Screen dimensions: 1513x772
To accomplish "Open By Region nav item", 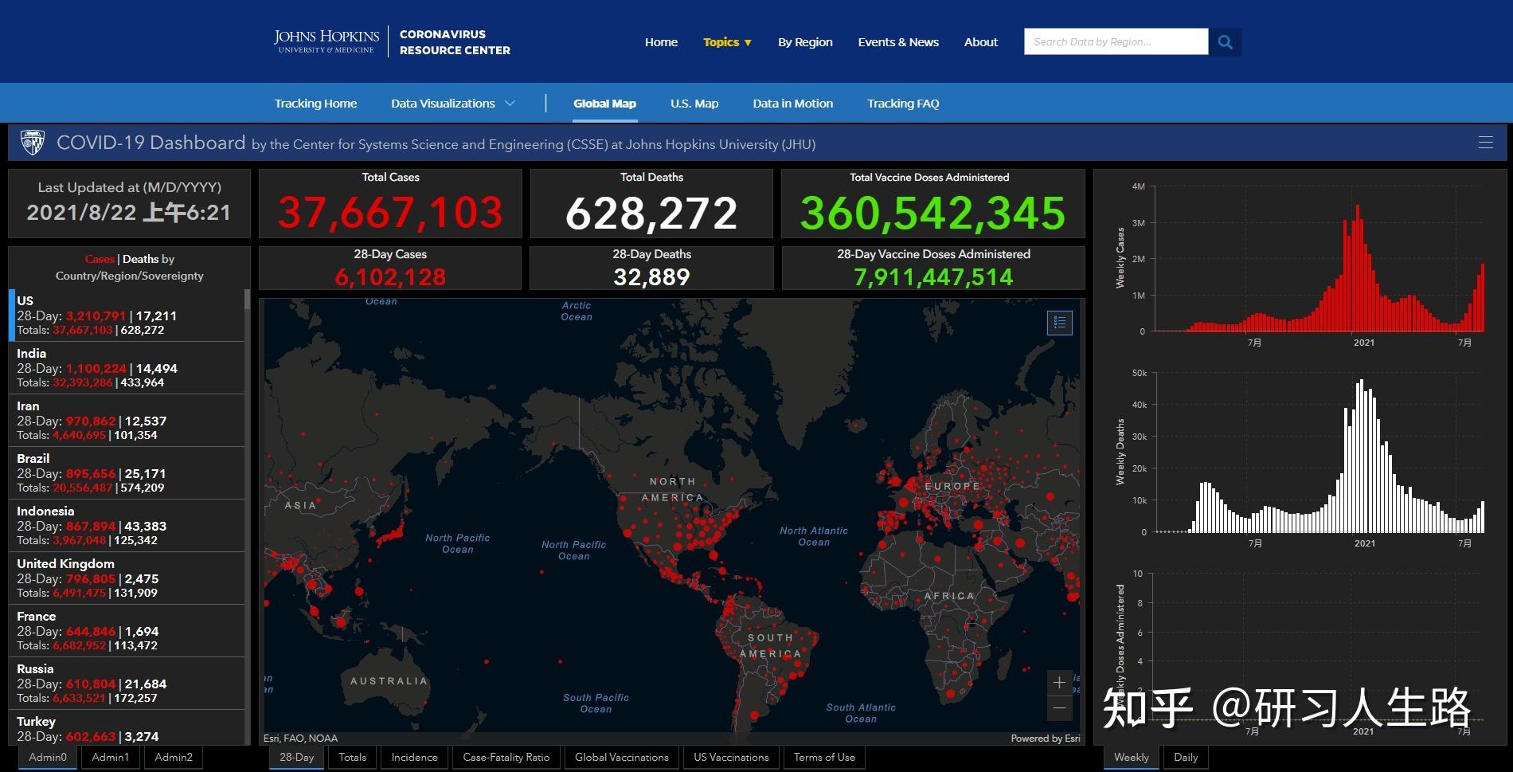I will [805, 42].
